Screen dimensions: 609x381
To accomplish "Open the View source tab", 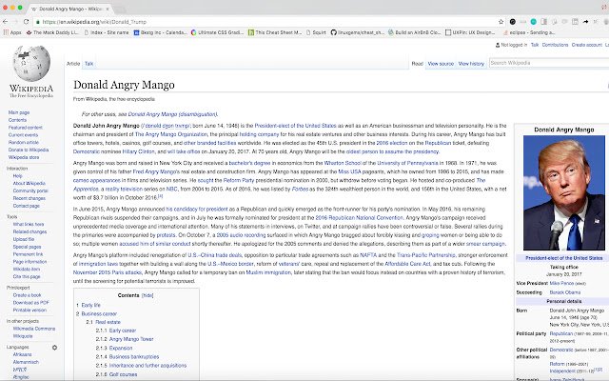I will click(x=441, y=64).
